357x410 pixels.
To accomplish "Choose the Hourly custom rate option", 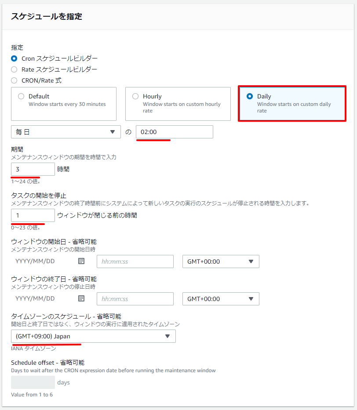I will [x=178, y=104].
